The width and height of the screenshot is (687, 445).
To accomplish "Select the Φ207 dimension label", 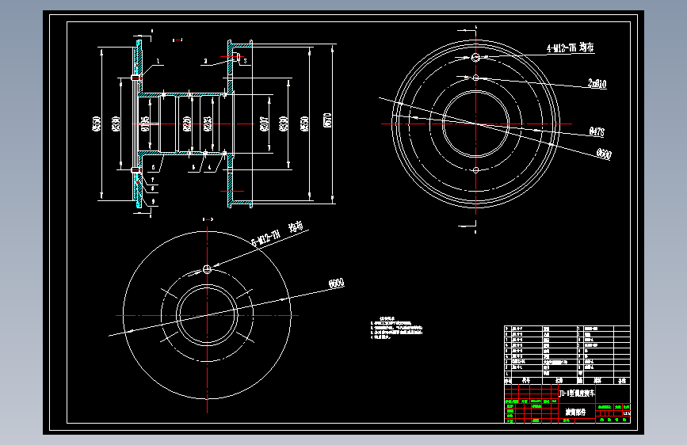I will (264, 124).
